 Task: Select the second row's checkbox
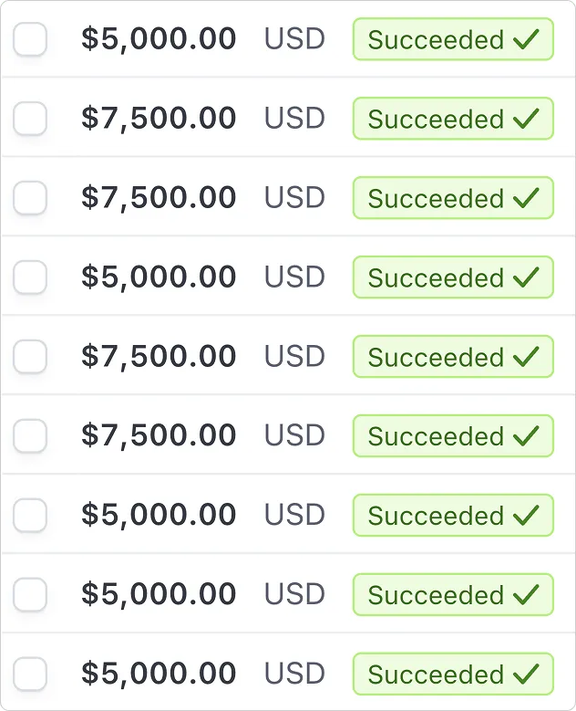[x=30, y=119]
